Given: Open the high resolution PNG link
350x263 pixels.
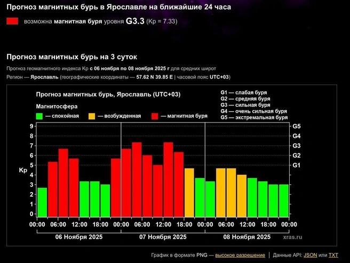Looking at the screenshot, I should [240, 255].
